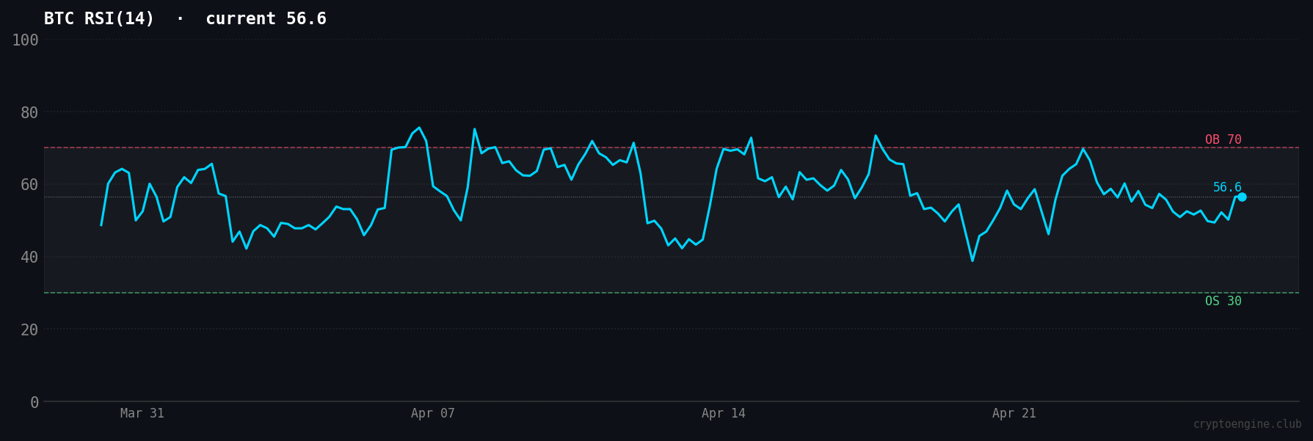Click the red OB 70 overbought label

1223,140
